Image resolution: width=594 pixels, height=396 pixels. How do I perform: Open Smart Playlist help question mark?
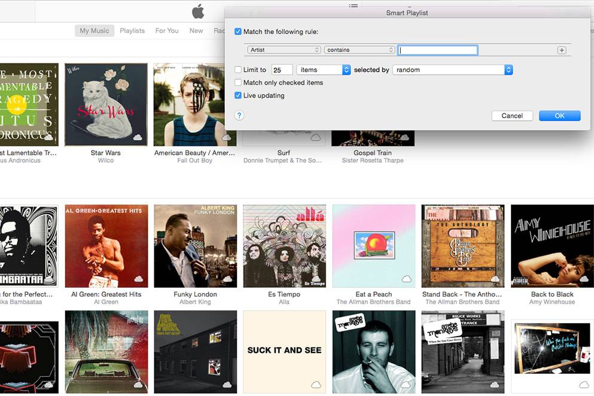coord(239,115)
